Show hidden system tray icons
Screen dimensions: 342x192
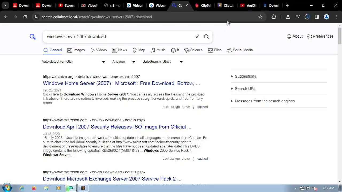point(296,188)
